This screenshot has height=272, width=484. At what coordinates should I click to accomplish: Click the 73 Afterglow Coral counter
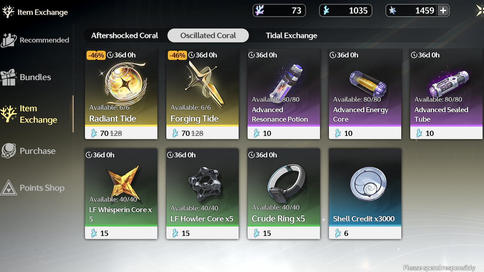point(279,10)
